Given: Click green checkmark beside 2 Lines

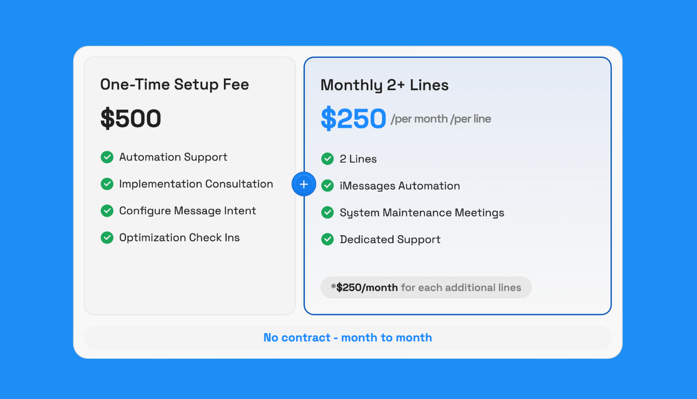Looking at the screenshot, I should click(328, 159).
